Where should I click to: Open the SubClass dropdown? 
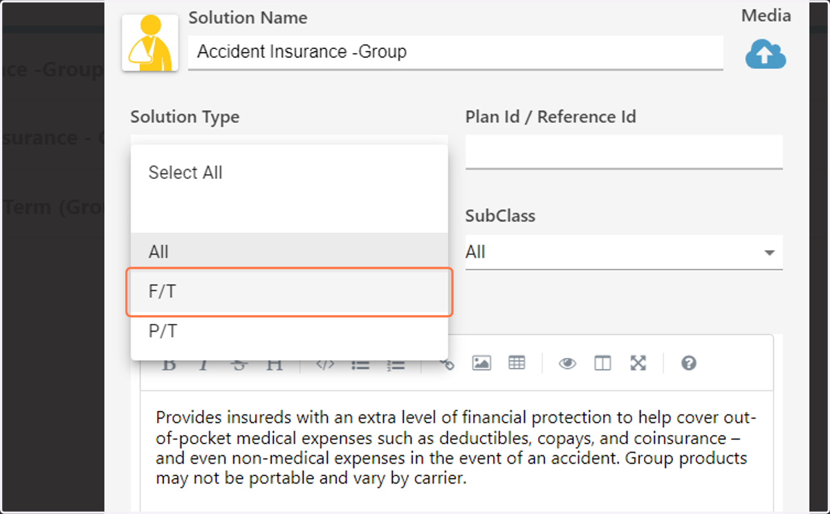tap(624, 252)
